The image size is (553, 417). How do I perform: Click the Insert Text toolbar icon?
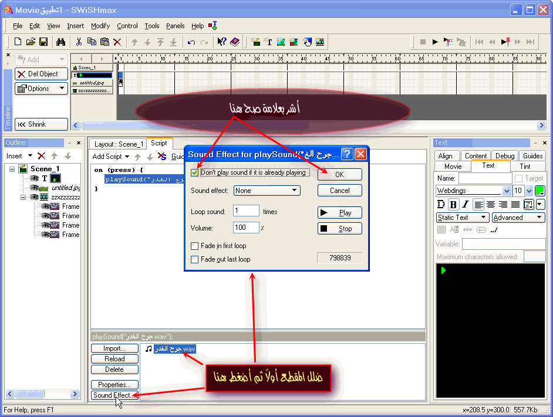[x=268, y=42]
